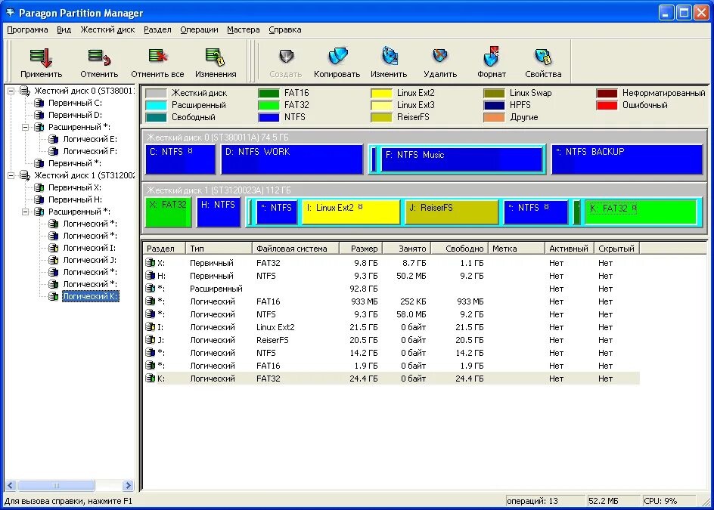Click the partition icon of row J: in table
714x510 pixels.
[150, 339]
